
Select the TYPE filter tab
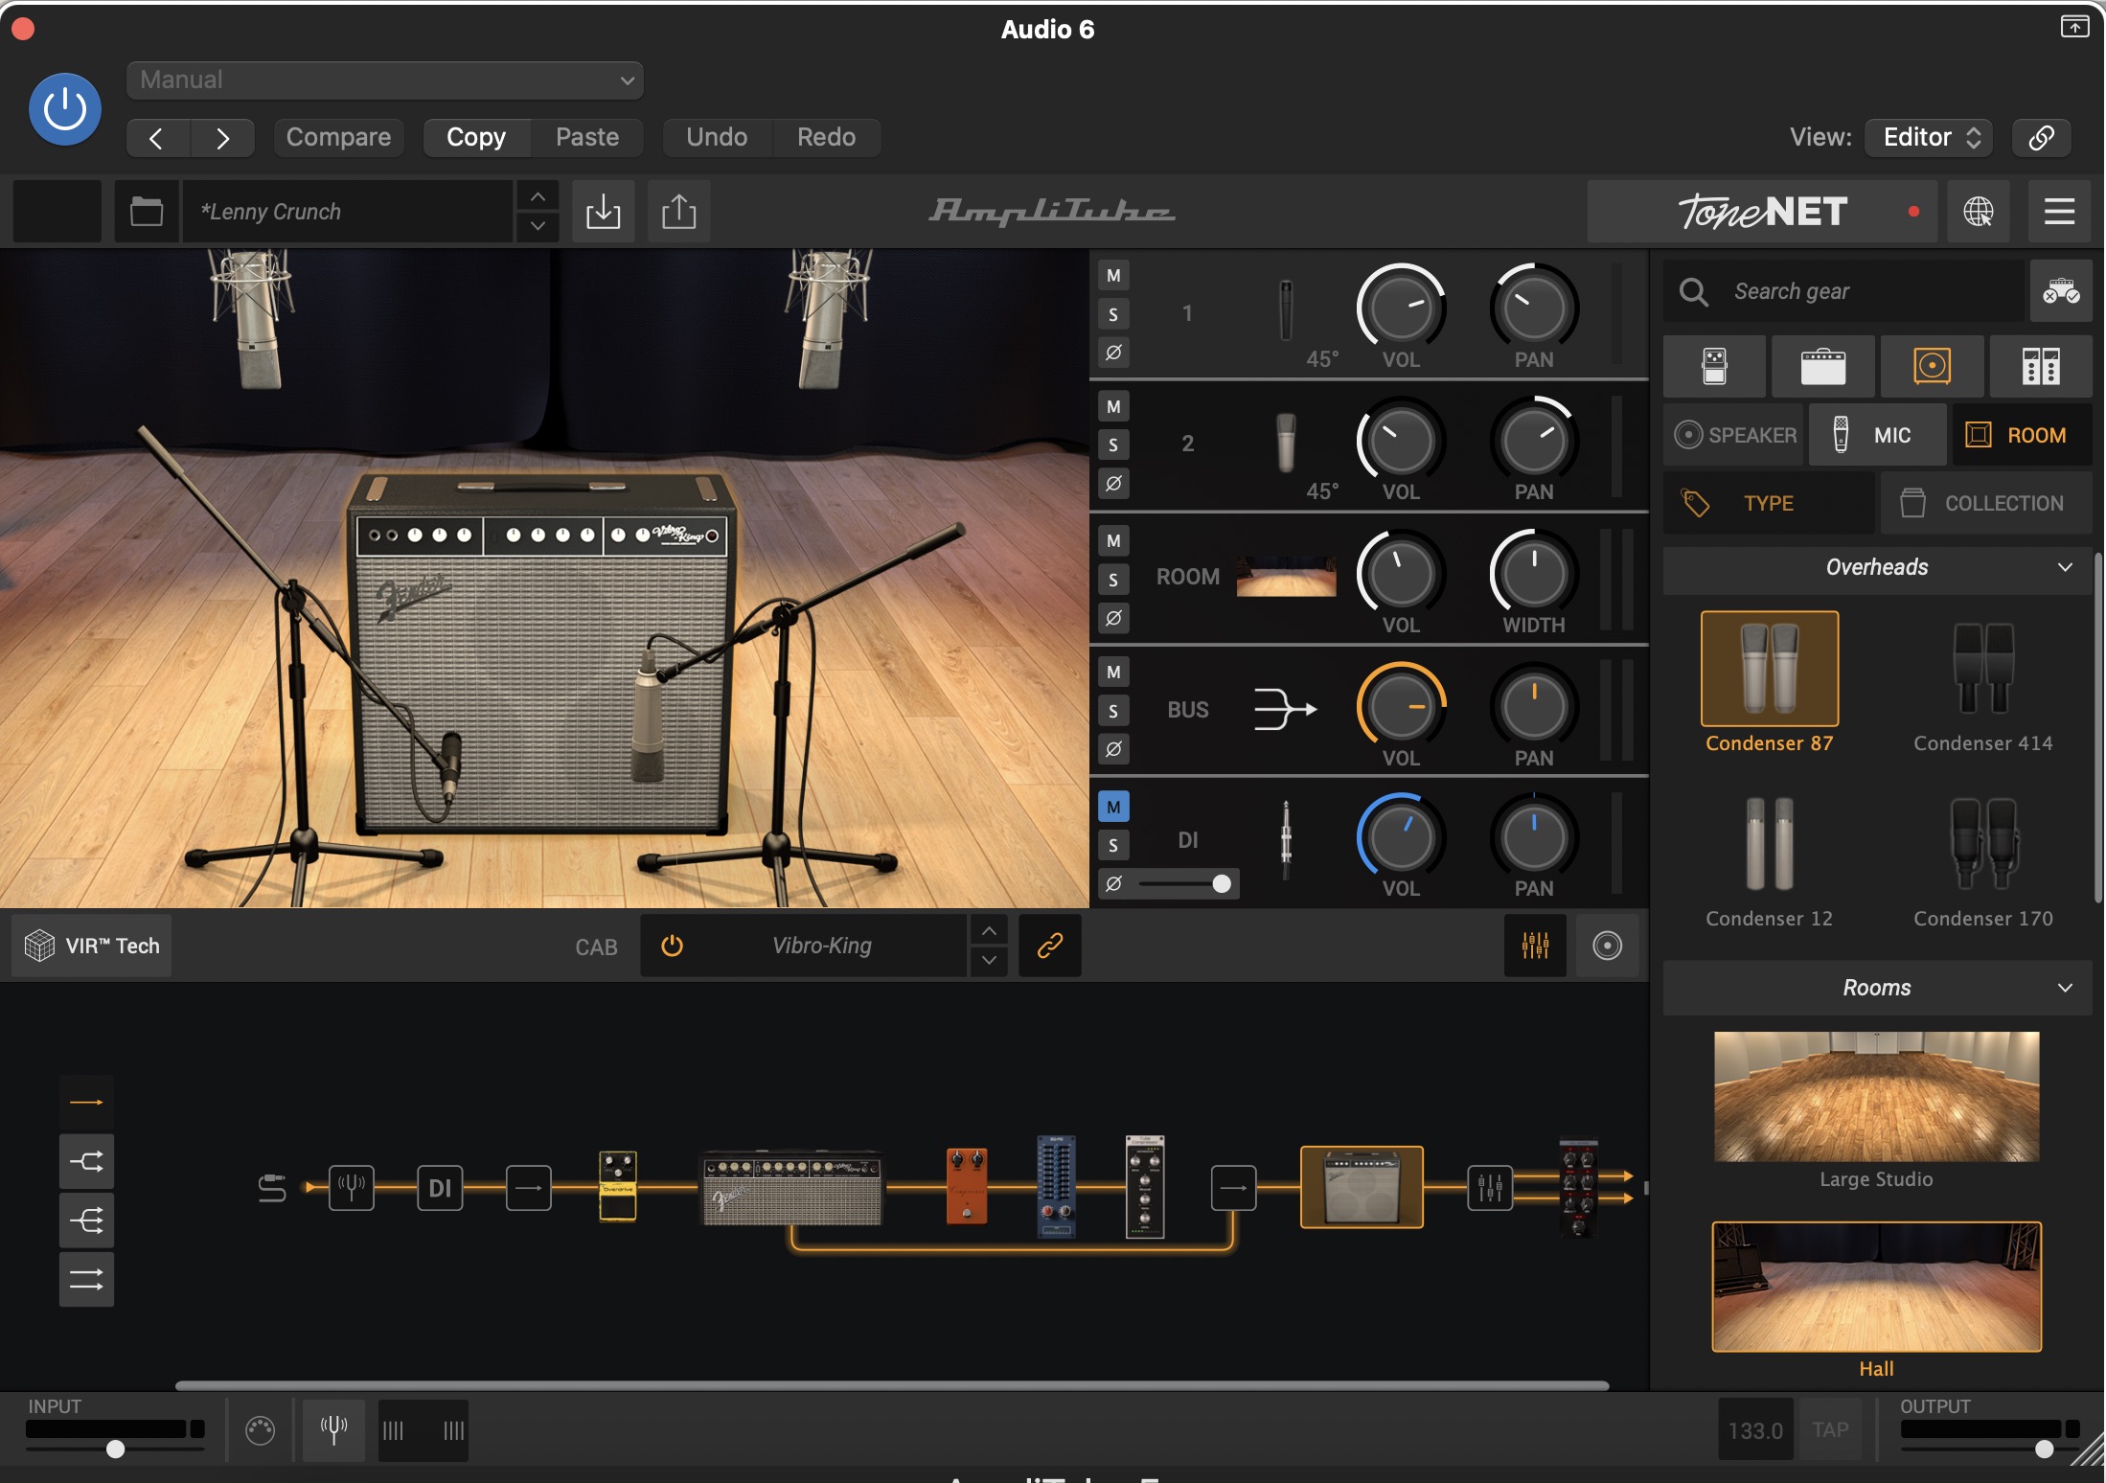click(1769, 504)
